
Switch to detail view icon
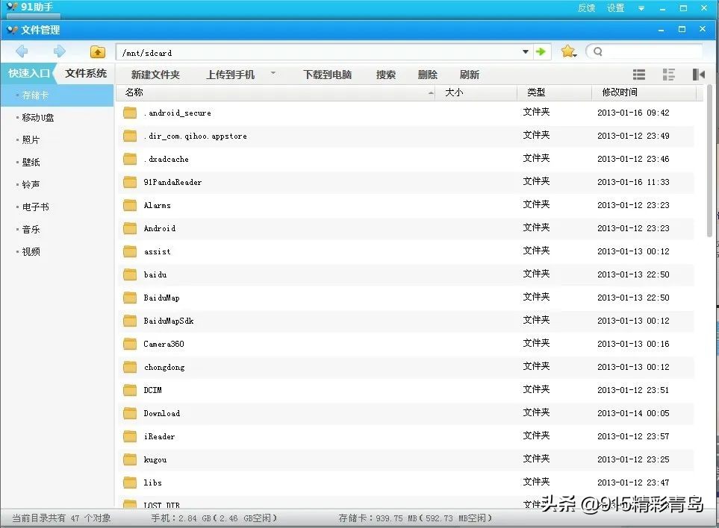(668, 75)
